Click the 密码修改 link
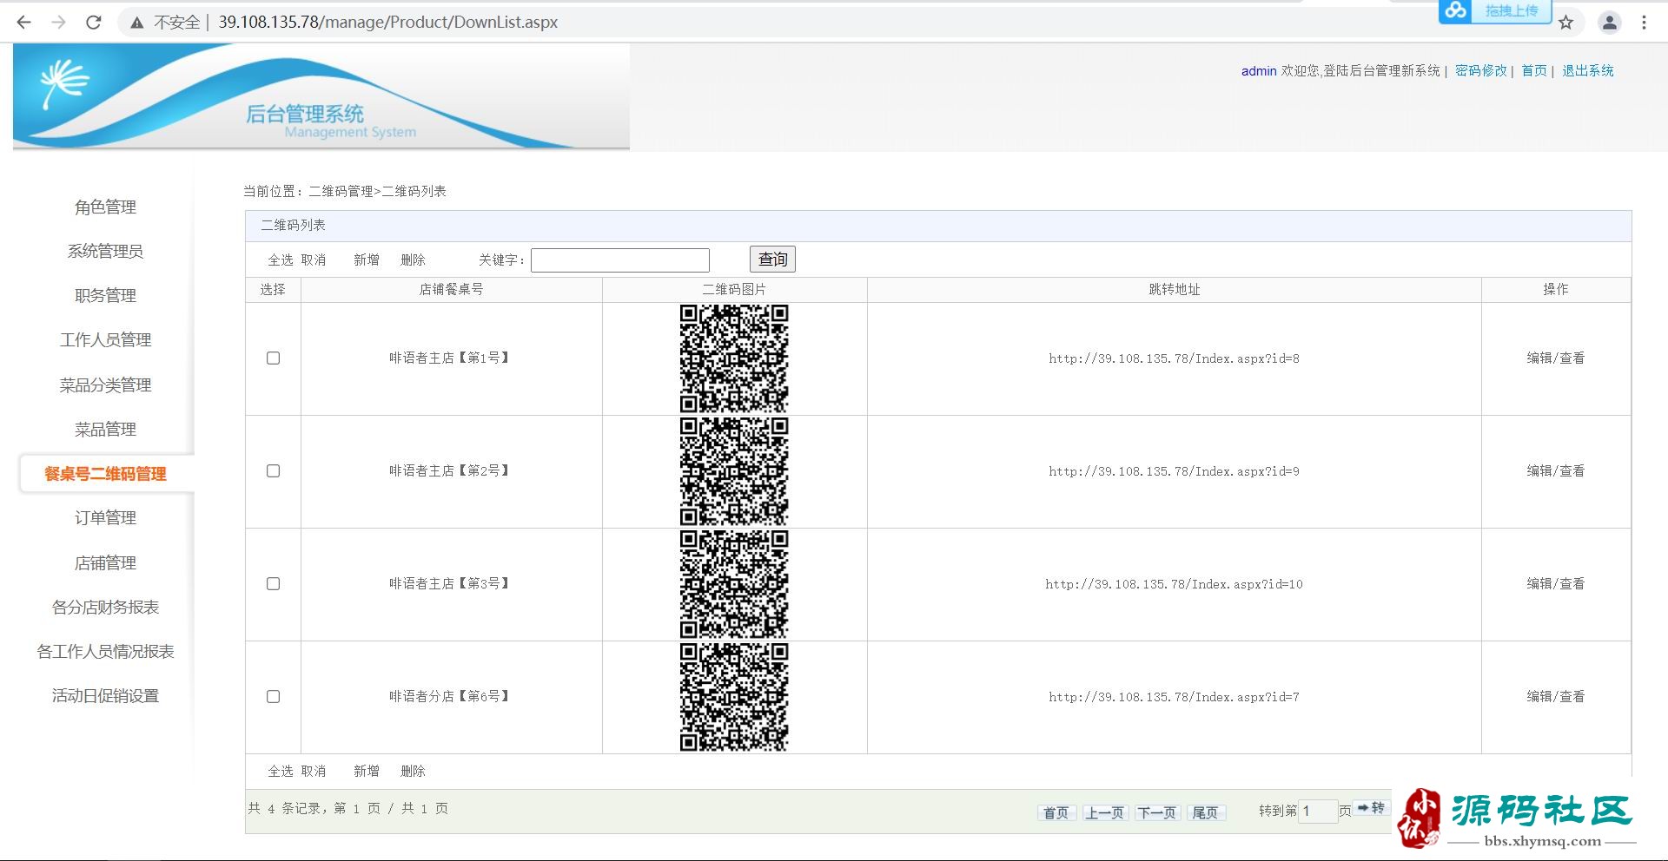This screenshot has height=861, width=1668. (1481, 70)
